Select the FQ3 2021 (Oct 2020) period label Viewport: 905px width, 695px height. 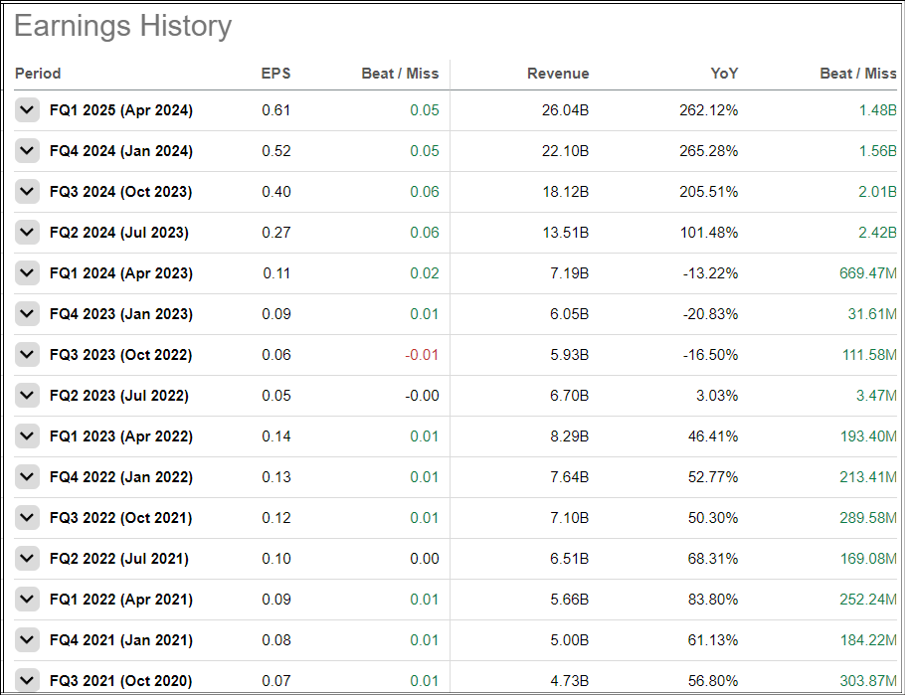tap(120, 681)
